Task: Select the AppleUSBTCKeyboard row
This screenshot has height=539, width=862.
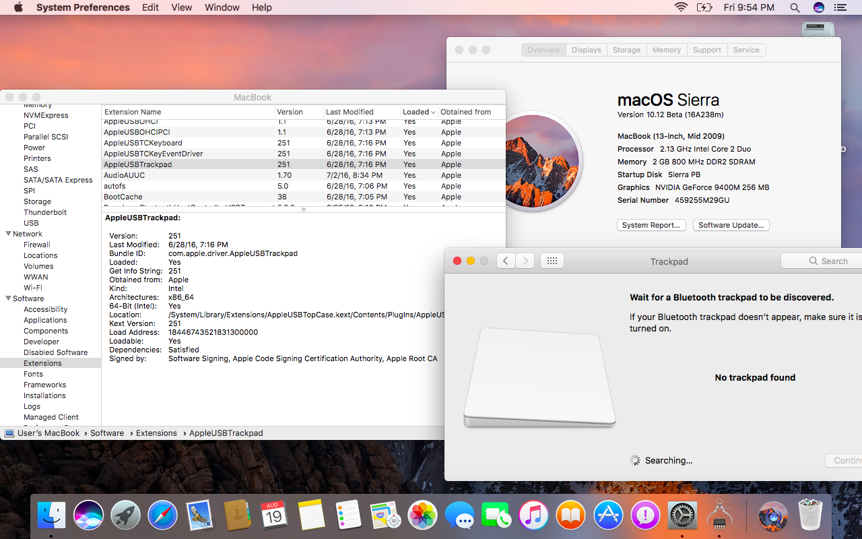Action: click(303, 143)
